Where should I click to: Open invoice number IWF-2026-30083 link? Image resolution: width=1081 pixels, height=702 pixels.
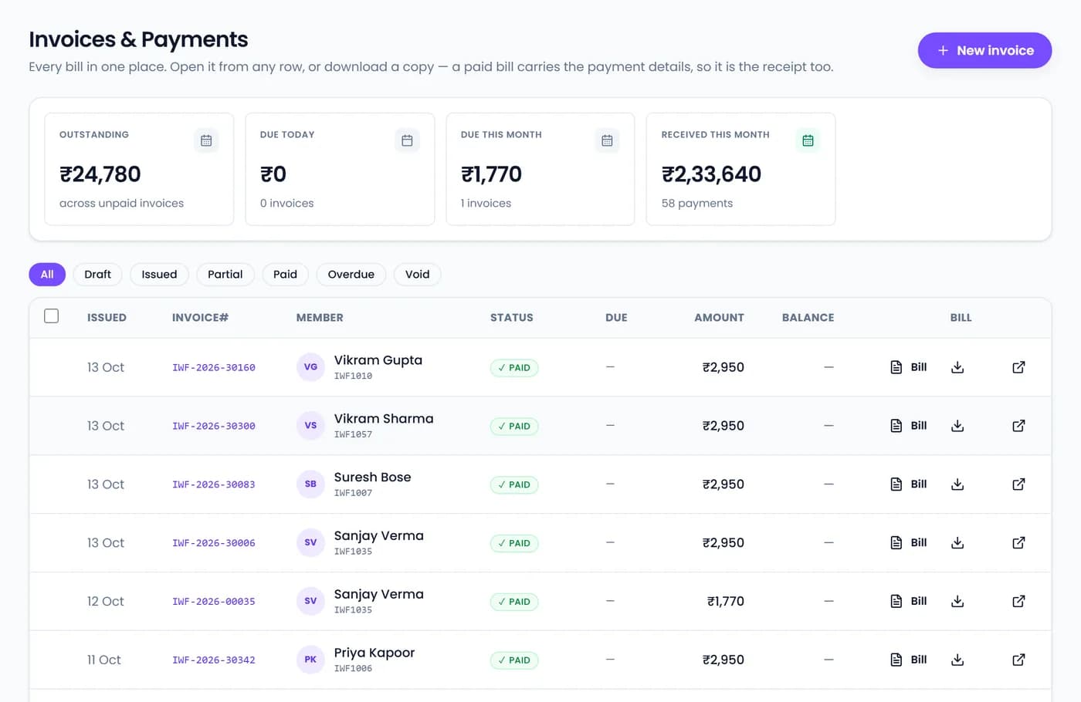[214, 485]
